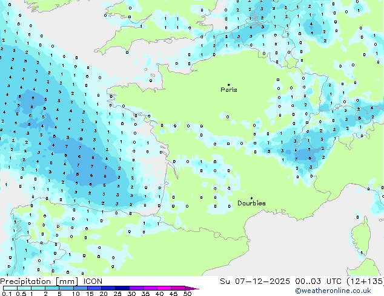Click the 'Precipitation [mm] ICON' title text
This screenshot has width=384, height=296.
pos(51,282)
